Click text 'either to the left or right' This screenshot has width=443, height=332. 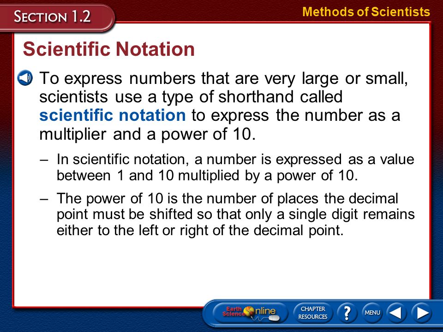pos(133,230)
